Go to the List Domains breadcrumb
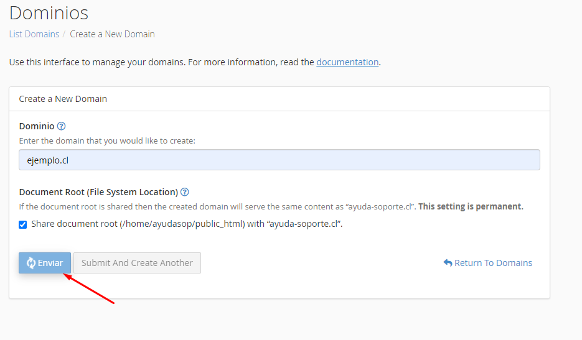Screen dimensions: 582x340 coord(34,34)
